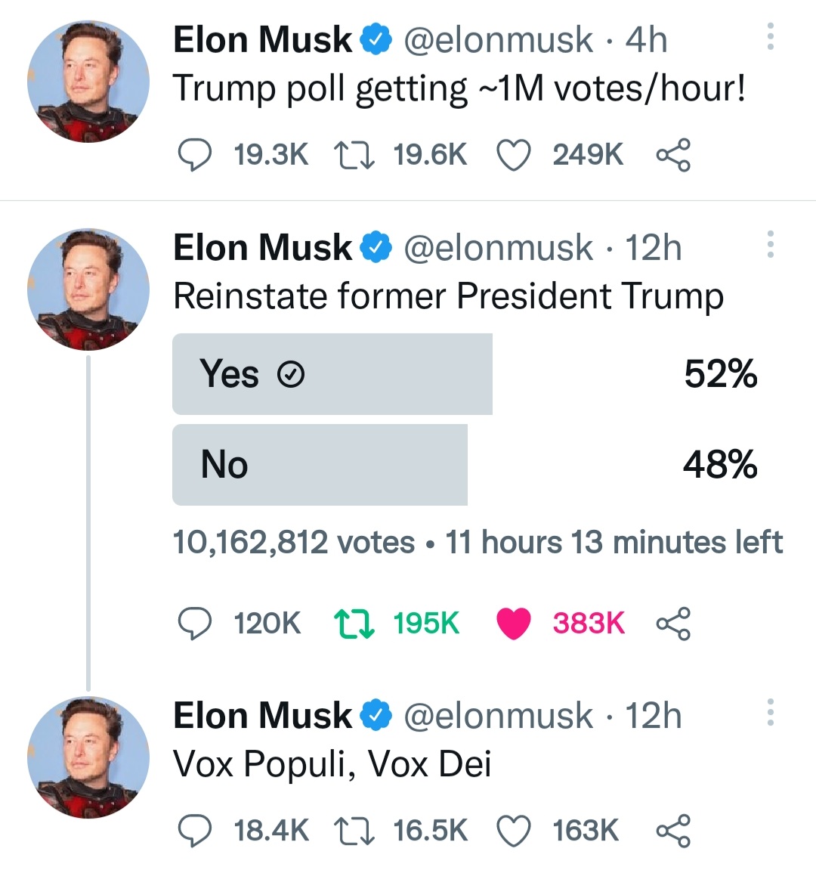
Task: Click Elon Musk name on the poll tweet
Action: [x=262, y=247]
